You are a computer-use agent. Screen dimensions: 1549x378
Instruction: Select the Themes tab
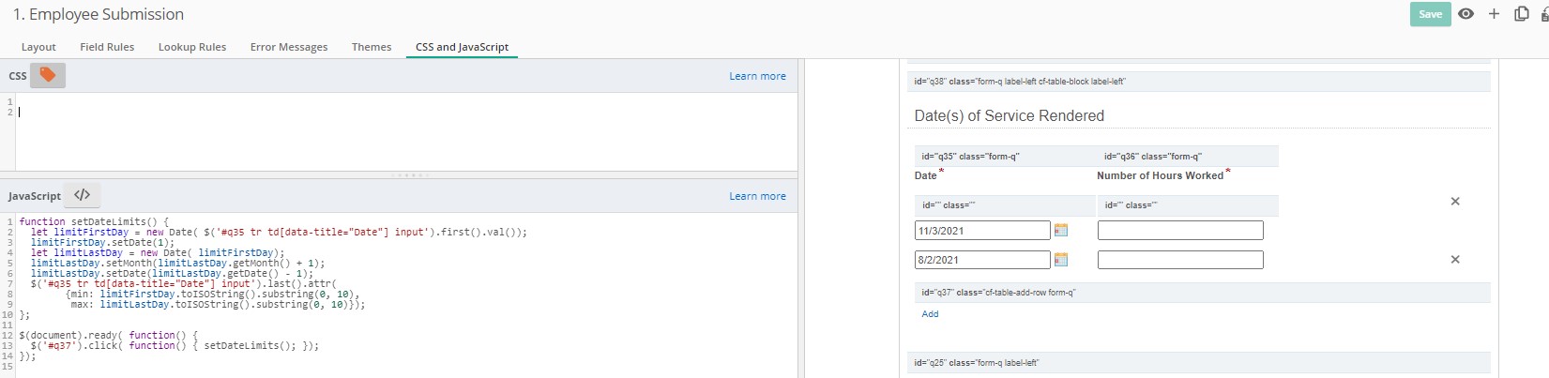(x=372, y=47)
